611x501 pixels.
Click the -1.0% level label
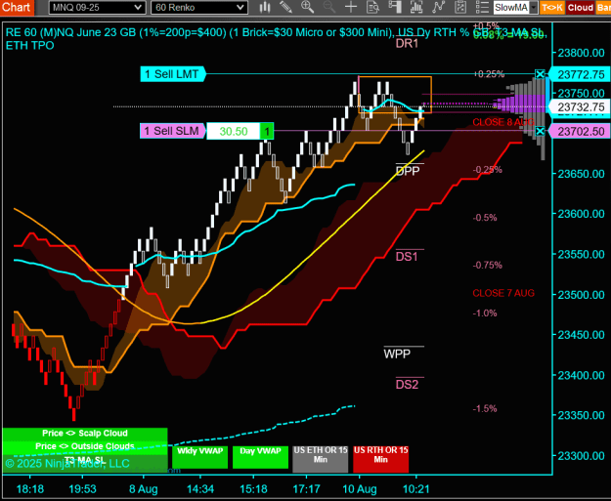tap(485, 313)
